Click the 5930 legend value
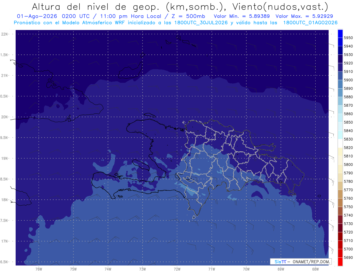The width and height of the screenshot is (354, 273). tap(348, 55)
